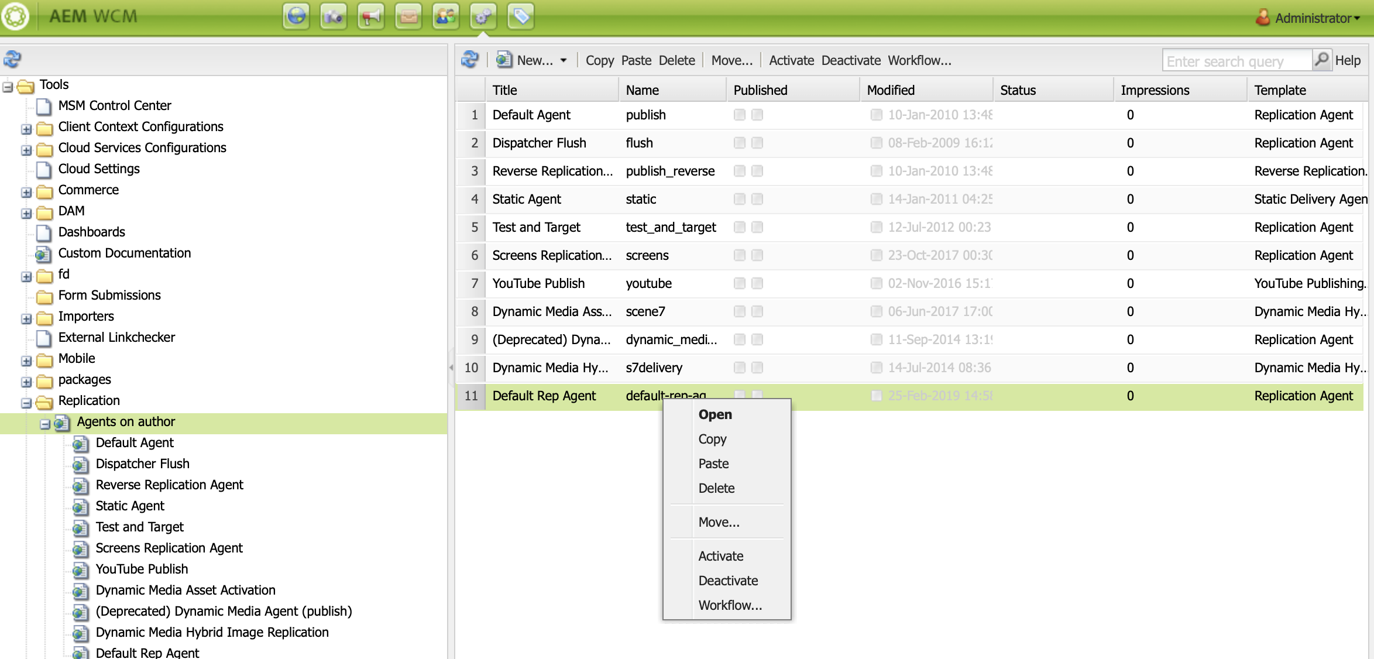The image size is (1374, 659).
Task: Open the Campaigns megaphone icon
Action: click(371, 16)
